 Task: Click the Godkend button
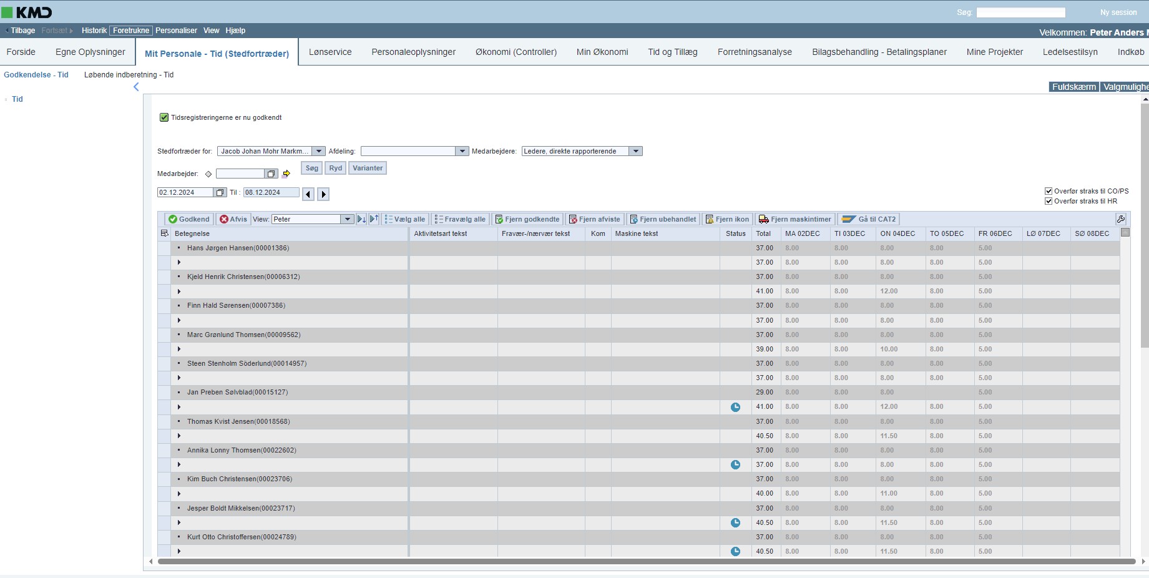188,219
